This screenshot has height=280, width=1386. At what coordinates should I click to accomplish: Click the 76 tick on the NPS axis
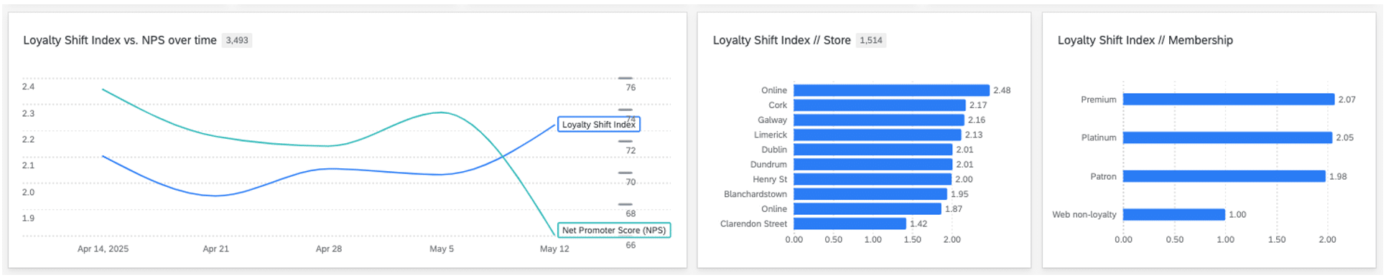pyautogui.click(x=631, y=87)
